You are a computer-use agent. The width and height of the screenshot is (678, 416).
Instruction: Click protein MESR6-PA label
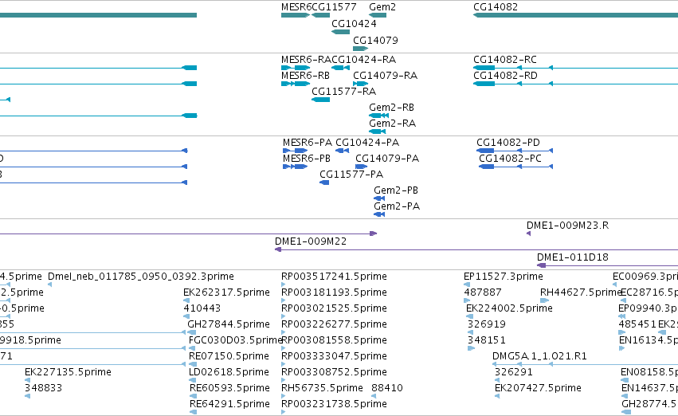[308, 143]
